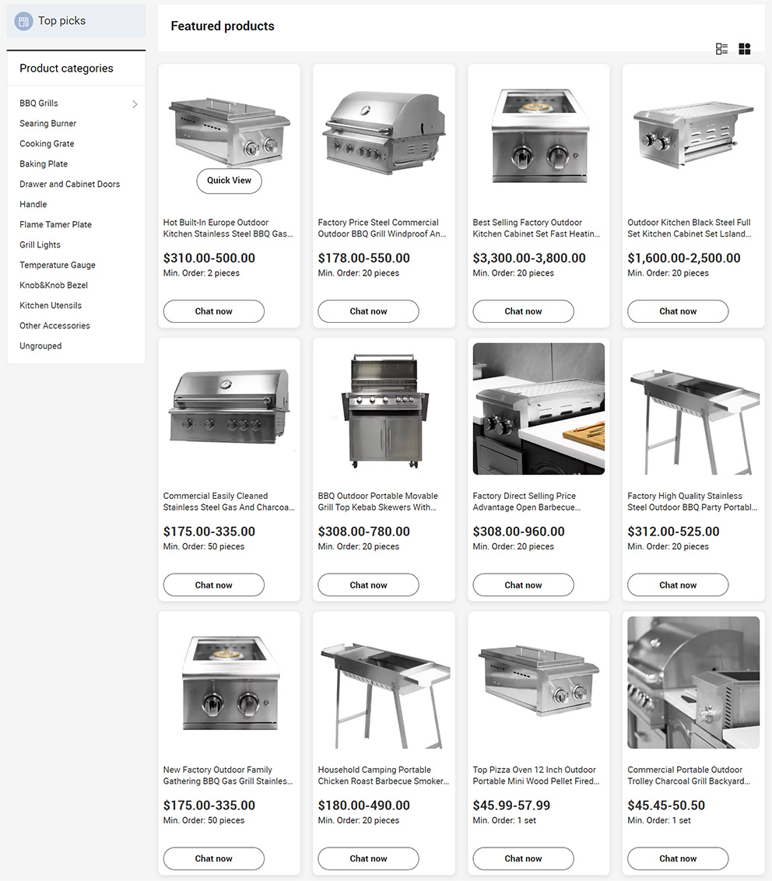Screen dimensions: 772x881
Task: Expand the BBQ Grills category arrow
Action: [x=135, y=104]
